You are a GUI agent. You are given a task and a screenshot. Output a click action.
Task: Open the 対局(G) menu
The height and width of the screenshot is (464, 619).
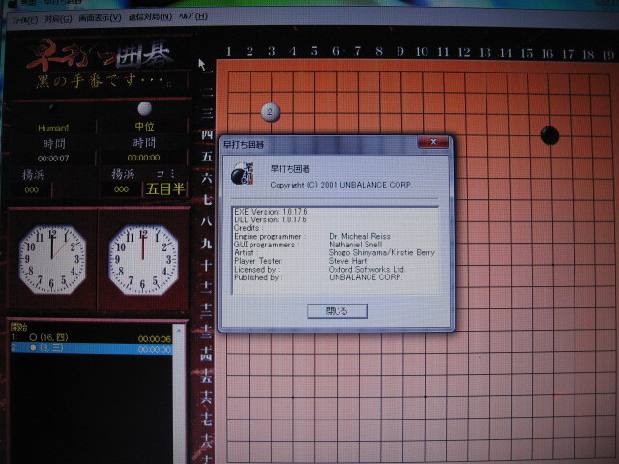pos(58,19)
